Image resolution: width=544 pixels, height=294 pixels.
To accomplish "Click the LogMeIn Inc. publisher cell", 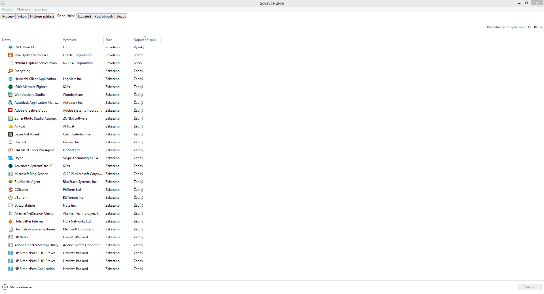I will point(73,79).
